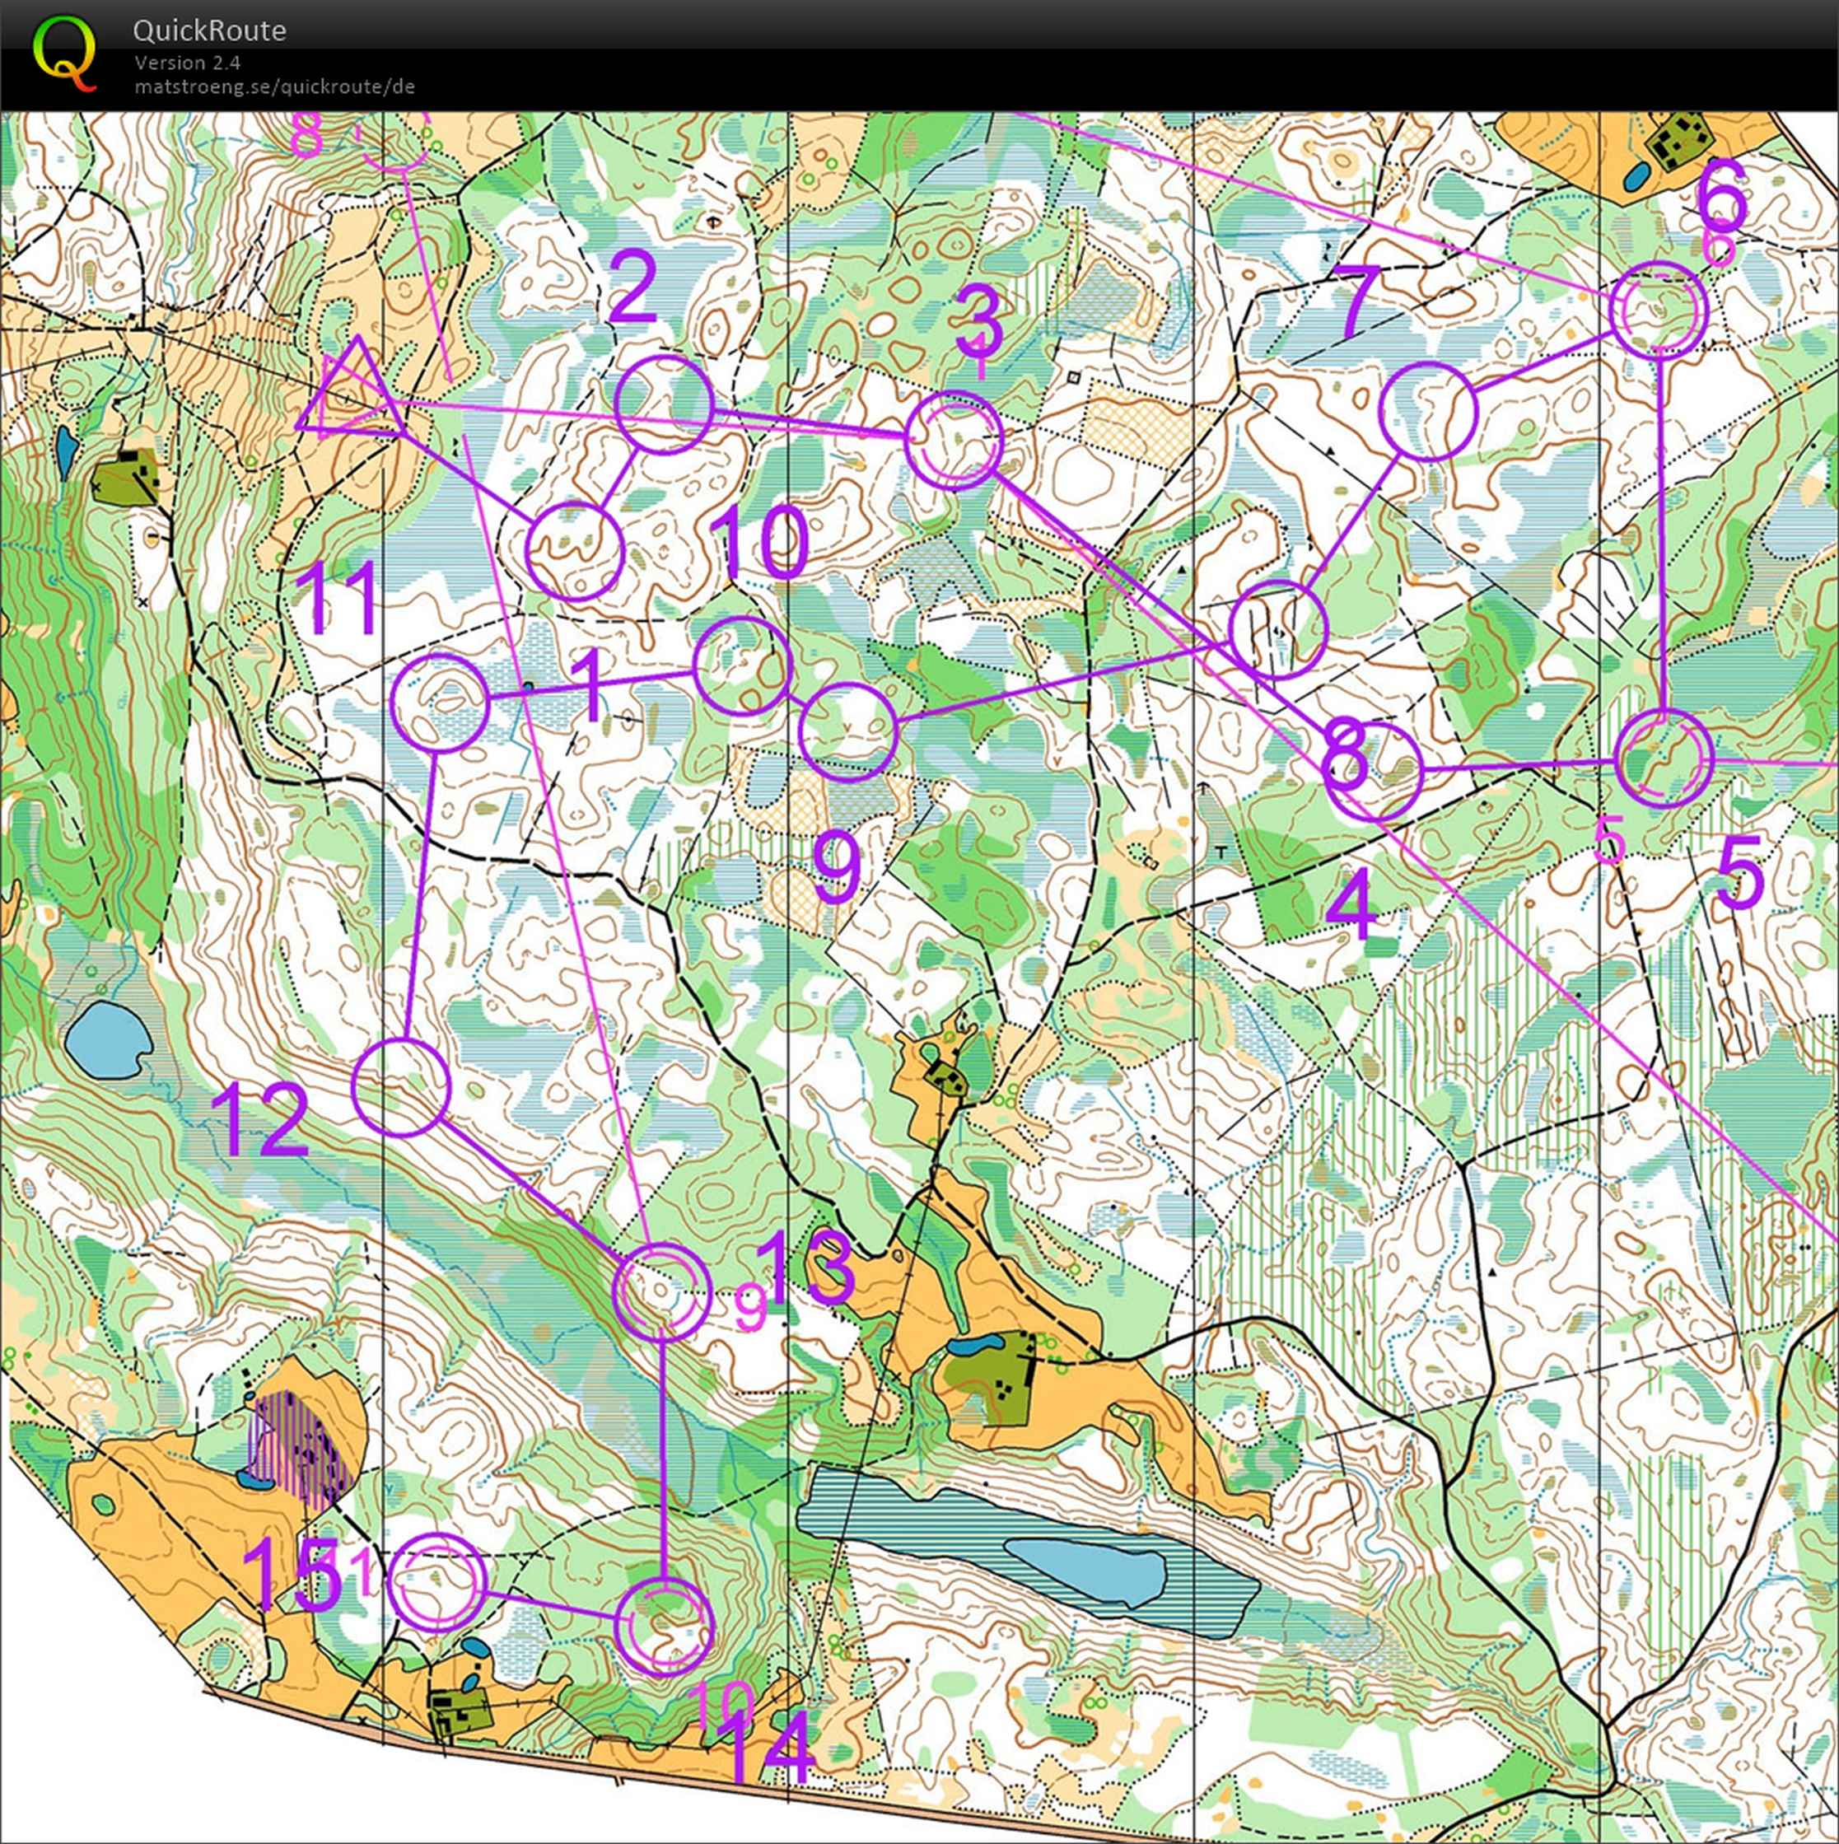Pick the control circle left of number 13
Image resolution: width=1839 pixels, height=1844 pixels.
pos(661,1292)
